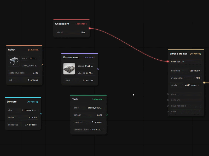
Task: Click the checkpoint slot label in Simple Trainer
Action: point(178,61)
